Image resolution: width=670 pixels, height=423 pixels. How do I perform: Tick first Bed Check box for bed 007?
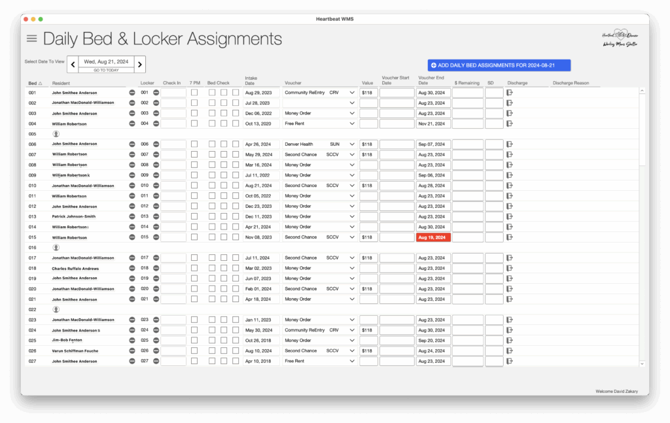click(x=212, y=154)
